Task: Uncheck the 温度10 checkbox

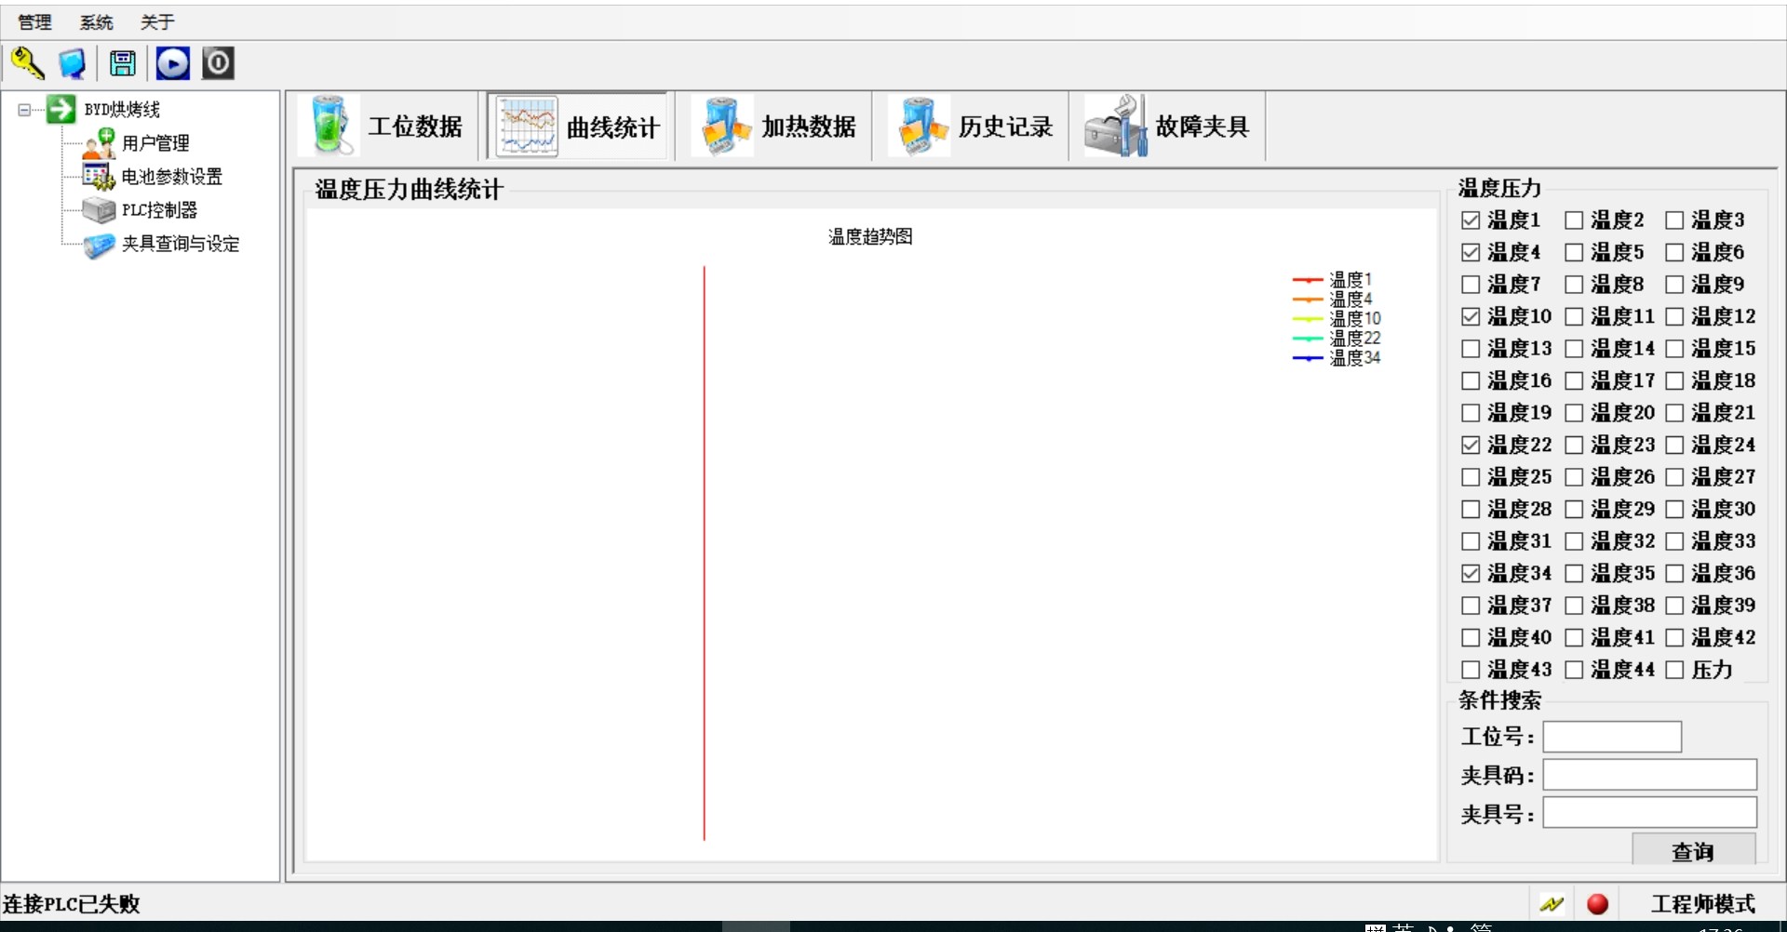Action: tap(1471, 316)
